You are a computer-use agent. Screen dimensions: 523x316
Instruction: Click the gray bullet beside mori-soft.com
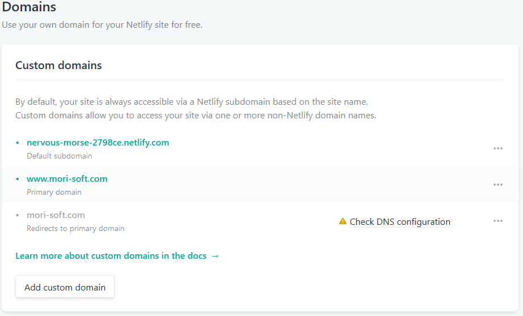pyautogui.click(x=18, y=215)
